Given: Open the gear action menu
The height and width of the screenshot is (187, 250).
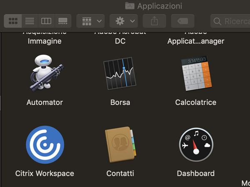Looking at the screenshot, I should pyautogui.click(x=124, y=21).
